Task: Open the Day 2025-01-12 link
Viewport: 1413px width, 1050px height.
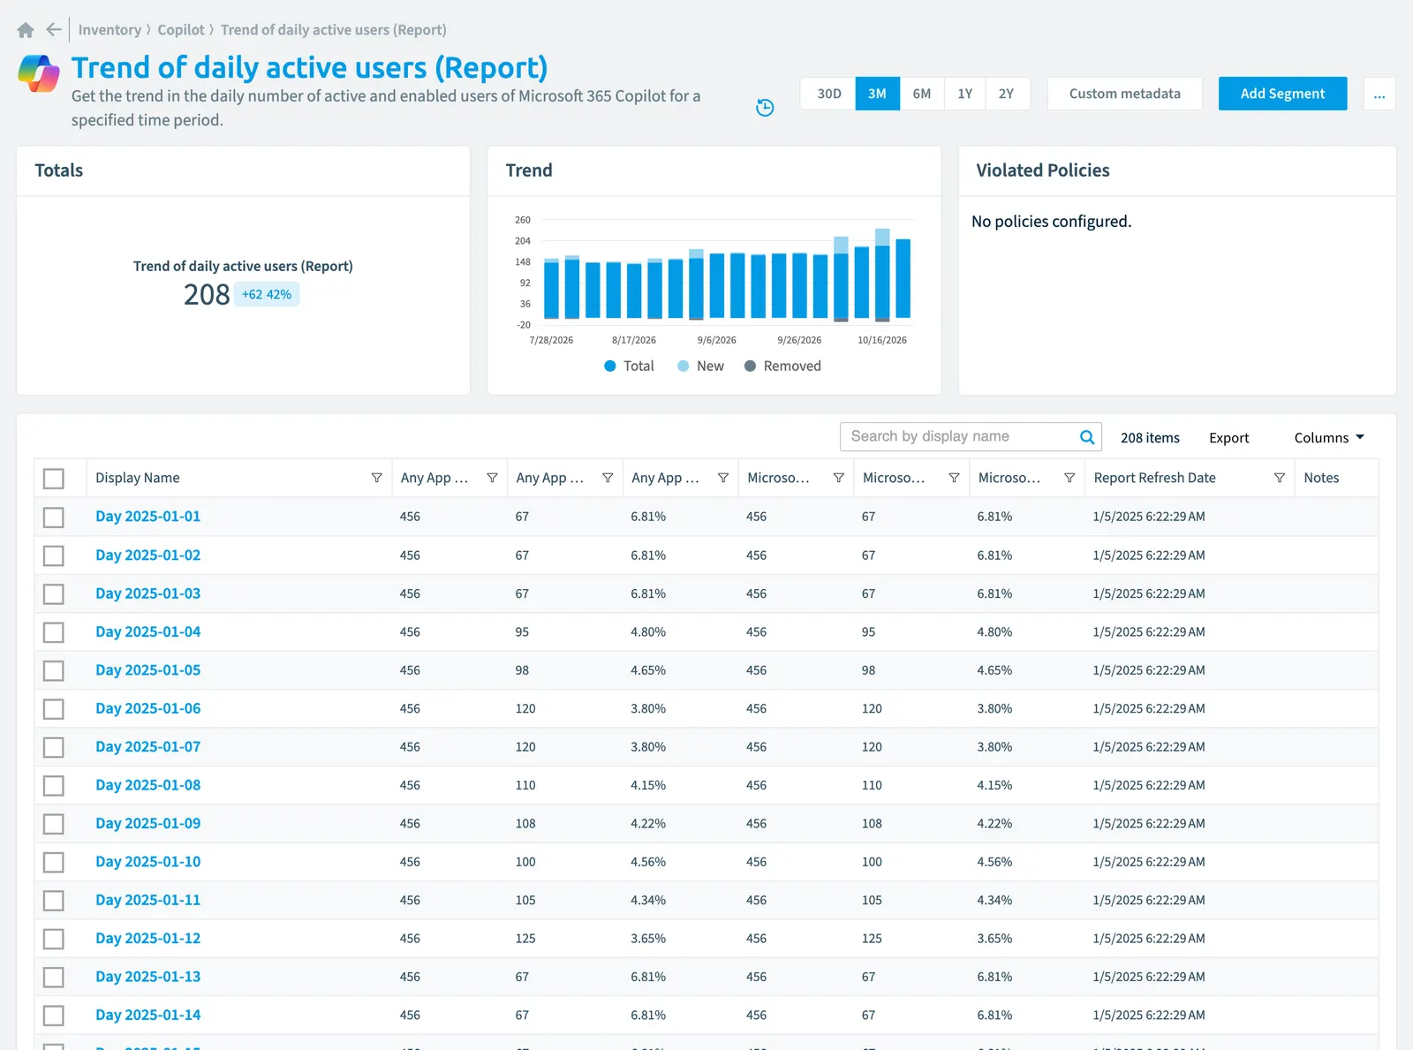Action: pos(148,939)
